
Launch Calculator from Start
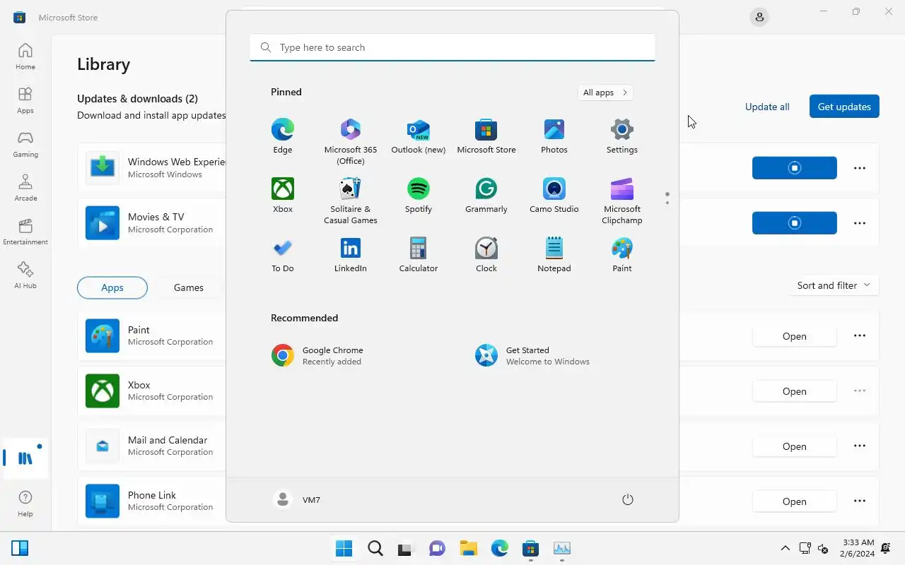419,254
